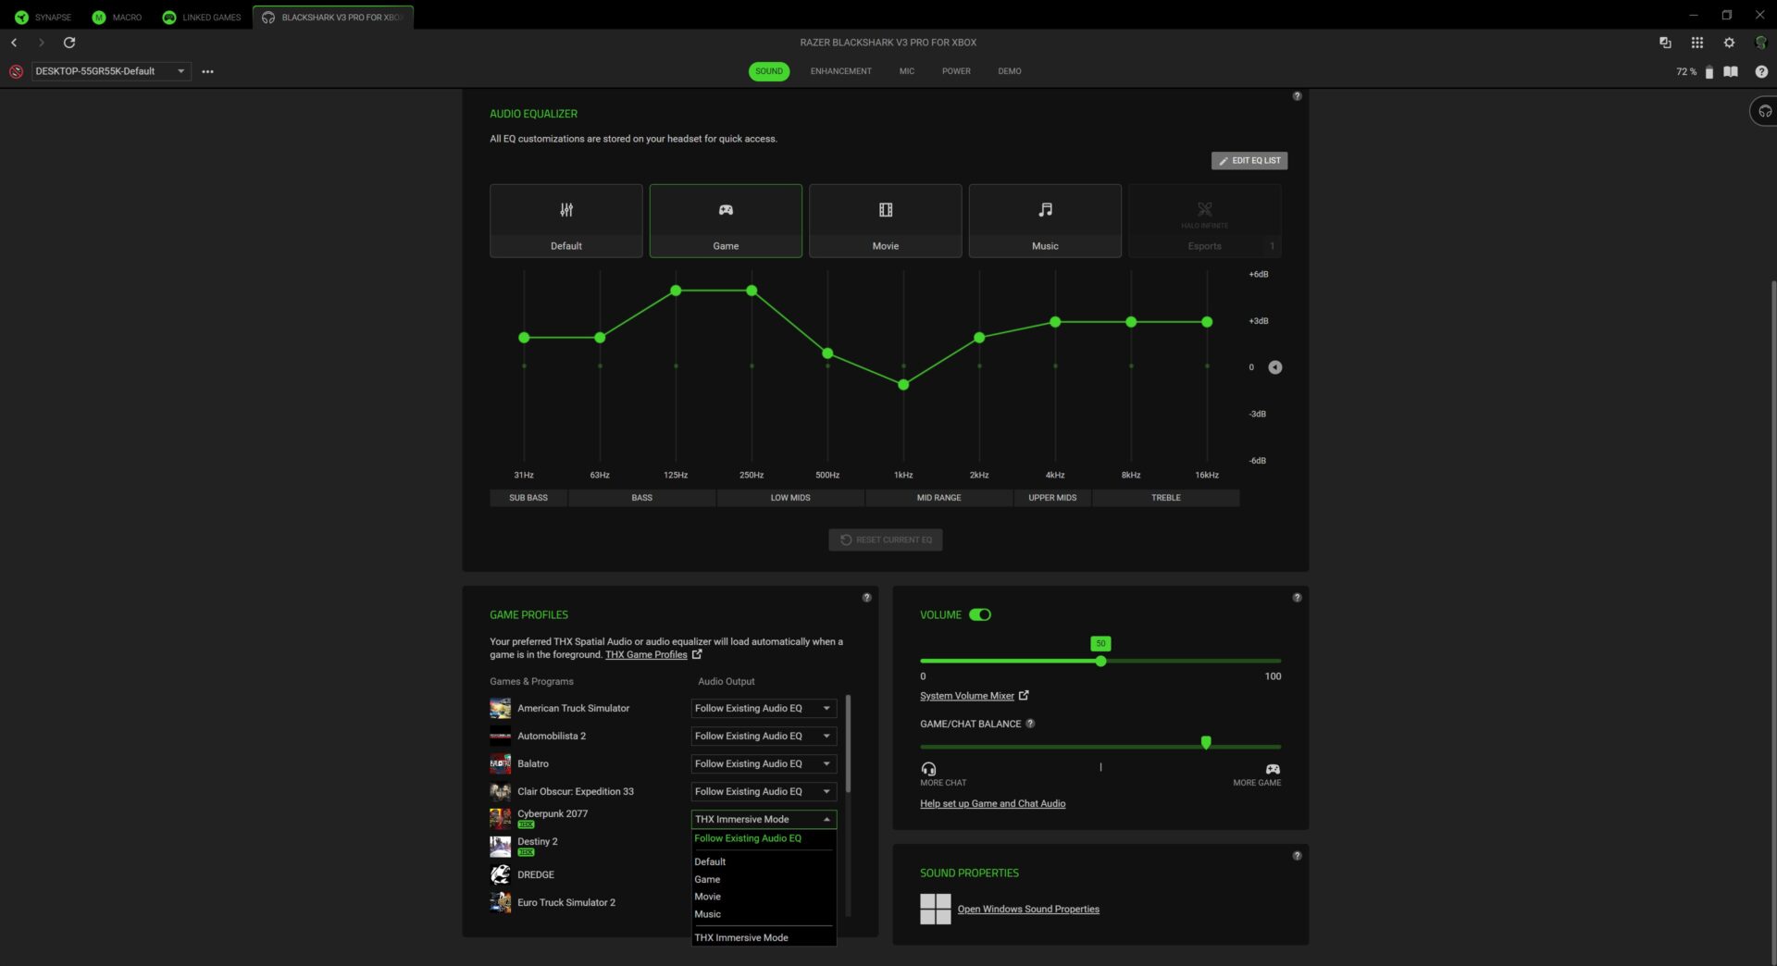Click the Edit EQ List button
Image resolution: width=1777 pixels, height=966 pixels.
(x=1249, y=161)
